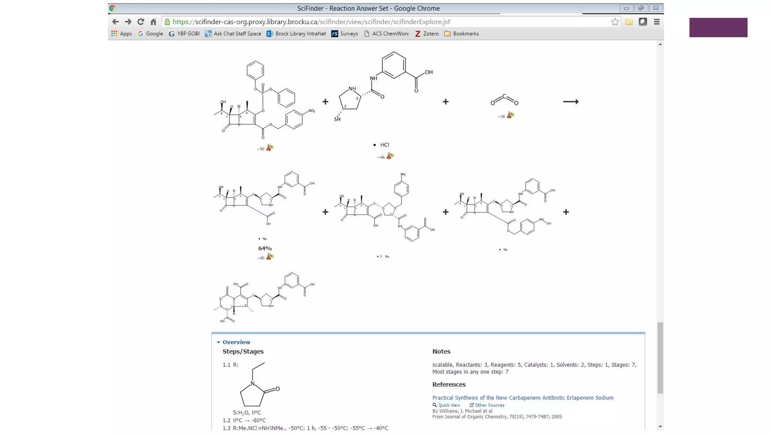This screenshot has height=434, width=772.
Task: Click flask icon below 64% yield product
Action: pos(270,257)
